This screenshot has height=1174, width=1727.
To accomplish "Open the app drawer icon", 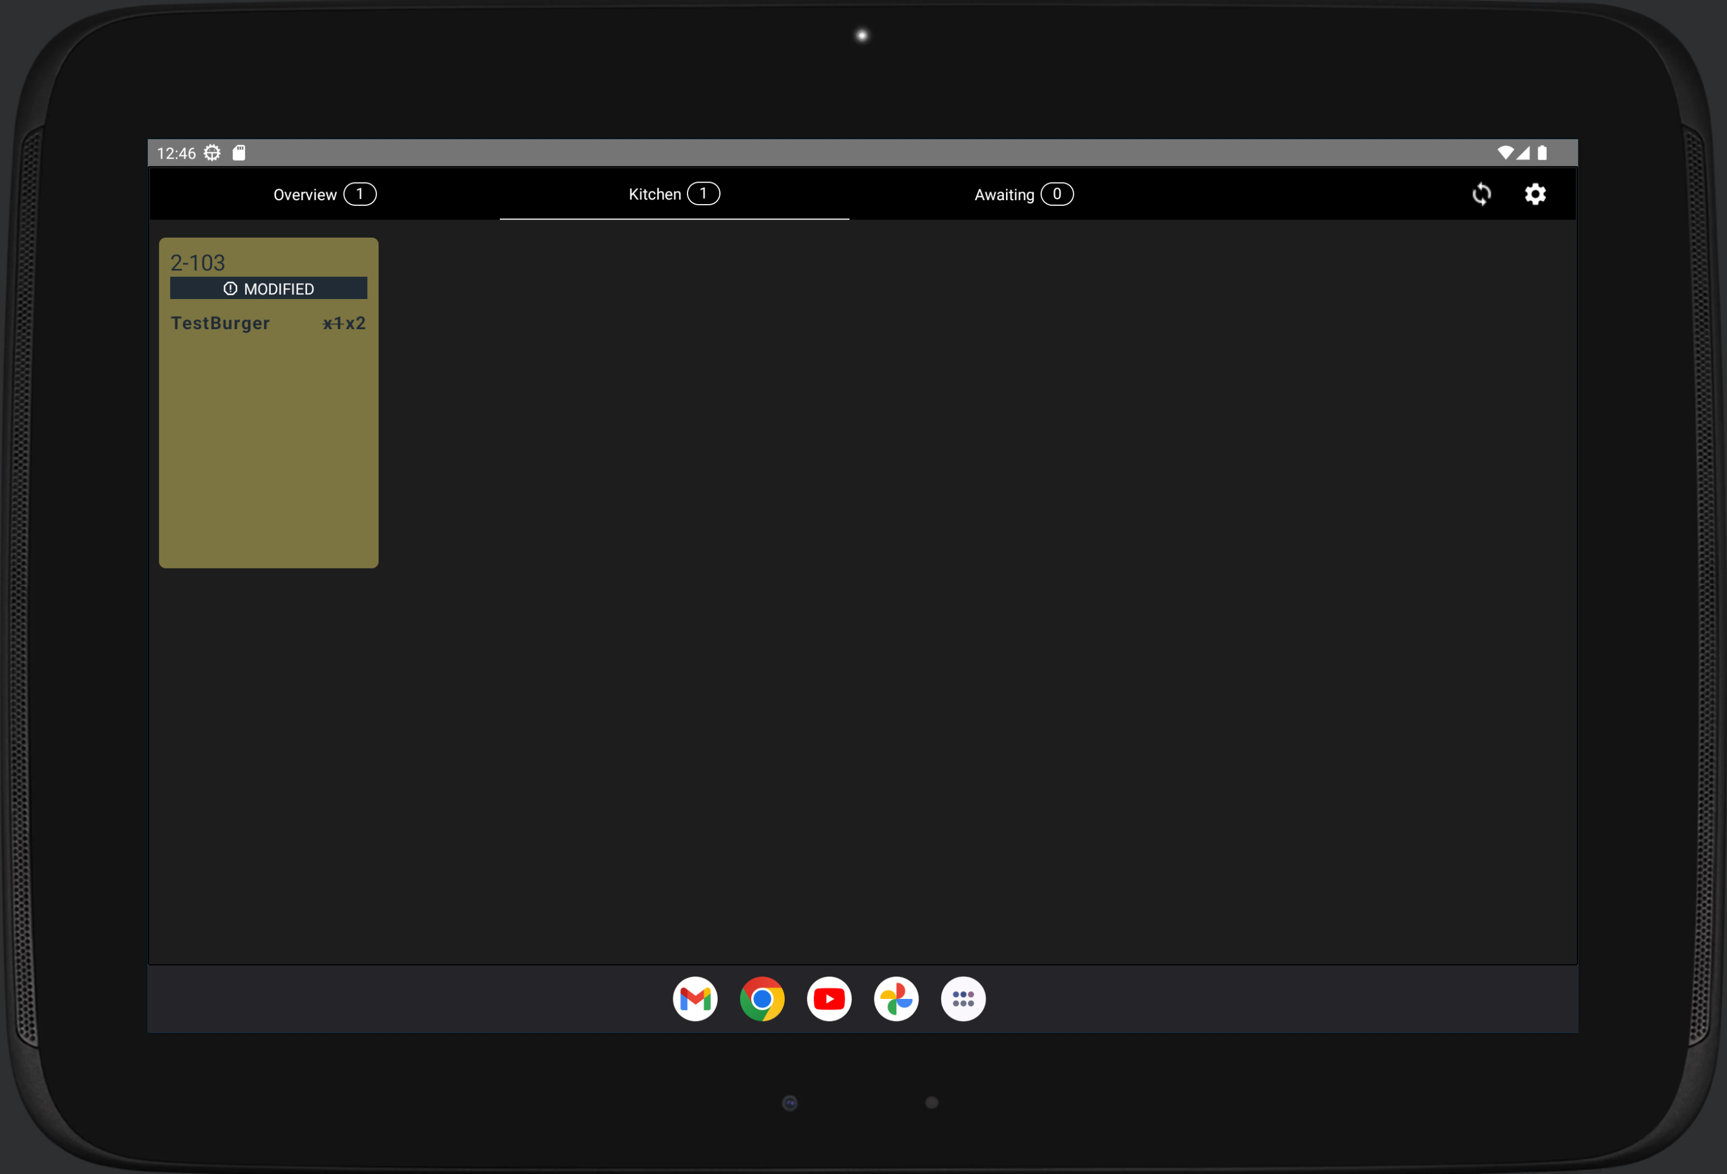I will tap(963, 999).
